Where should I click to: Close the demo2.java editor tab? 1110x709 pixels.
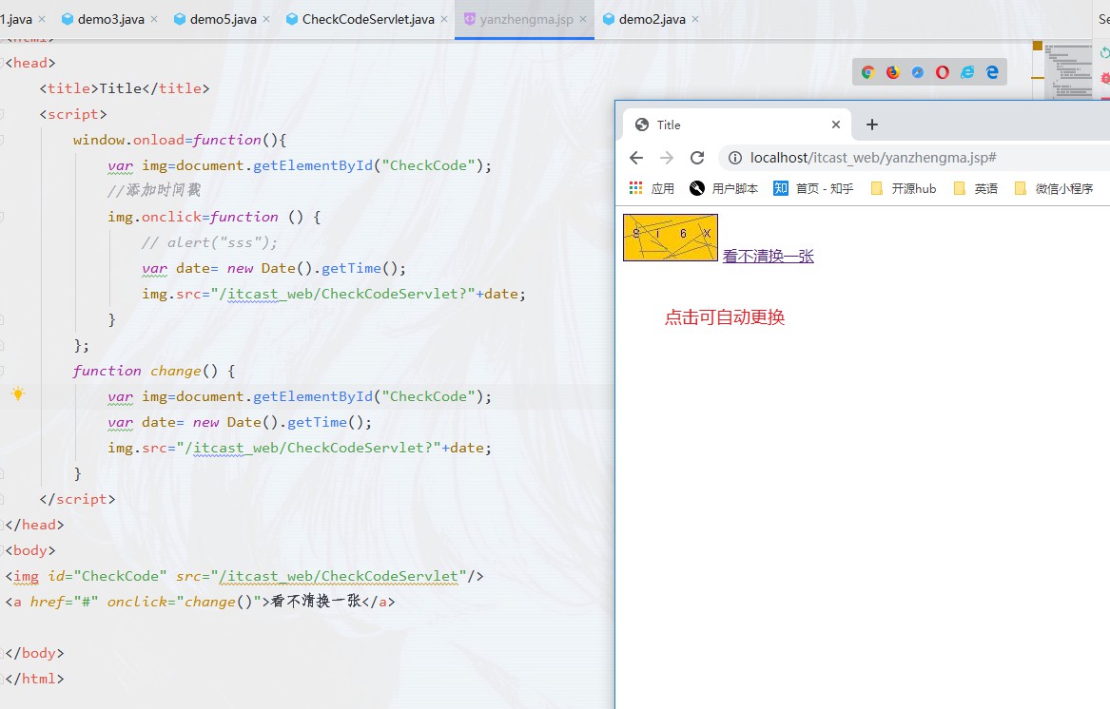pos(695,19)
